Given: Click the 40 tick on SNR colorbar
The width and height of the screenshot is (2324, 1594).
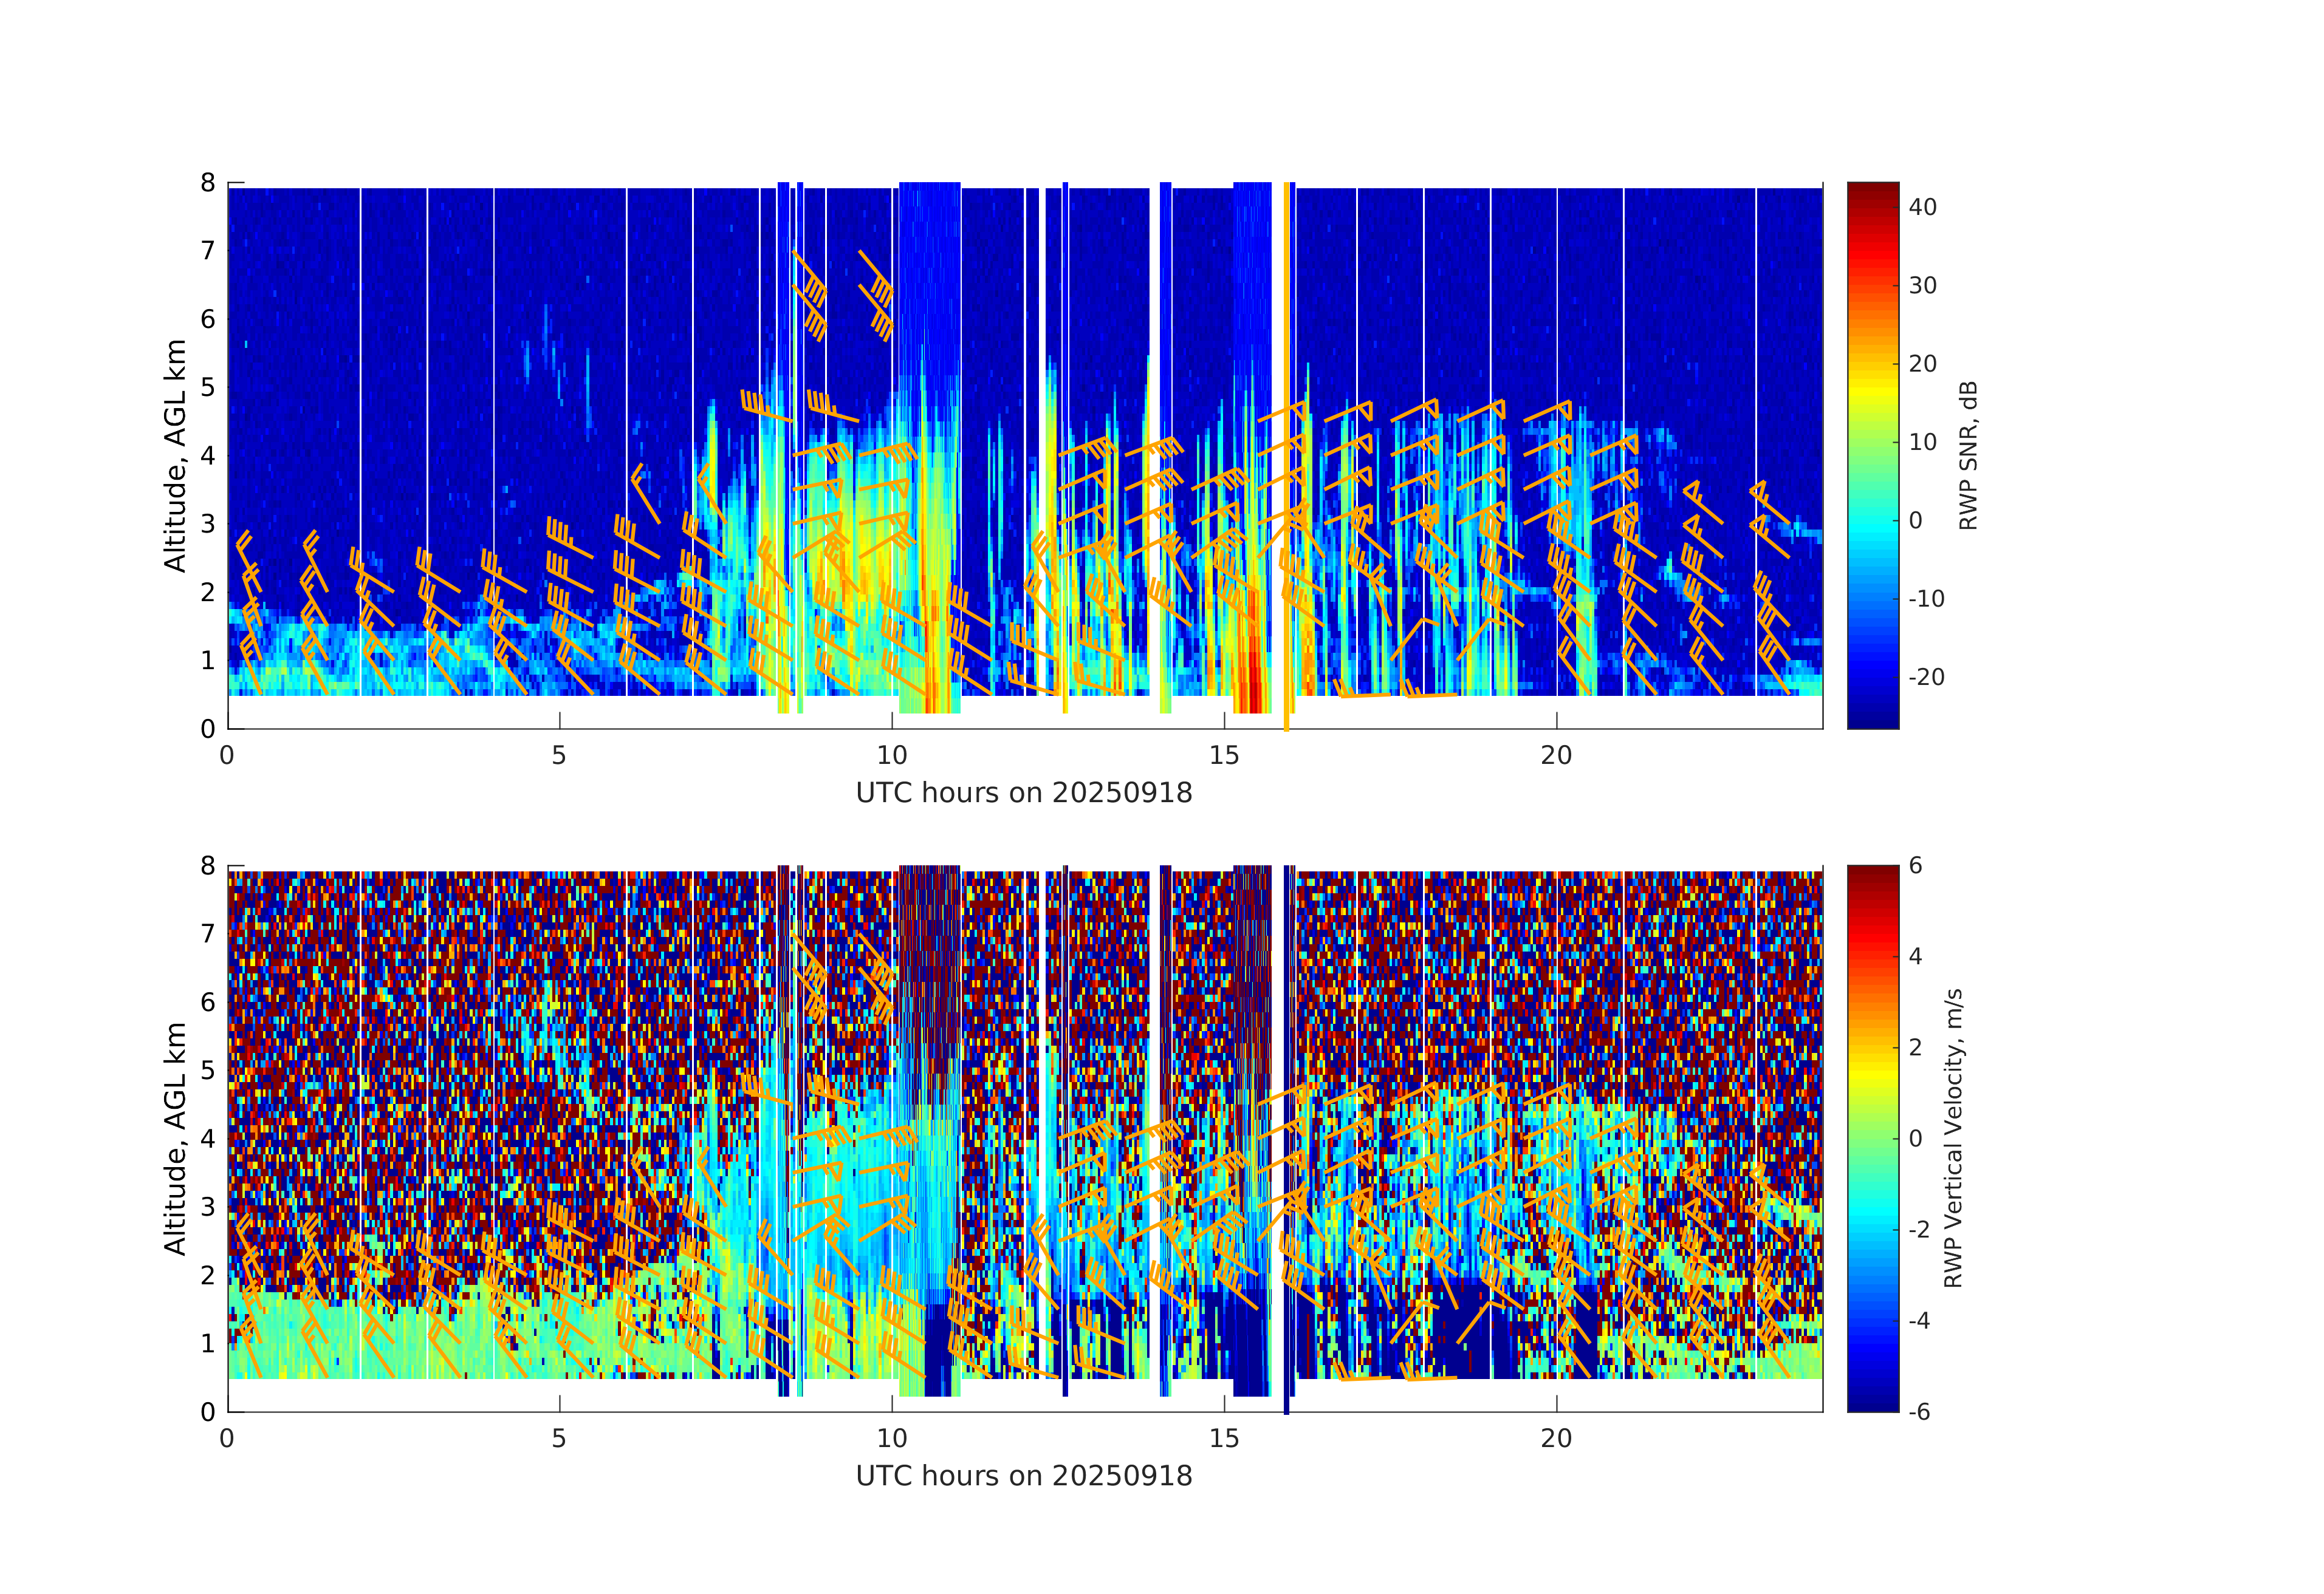Looking at the screenshot, I should coord(1922,207).
